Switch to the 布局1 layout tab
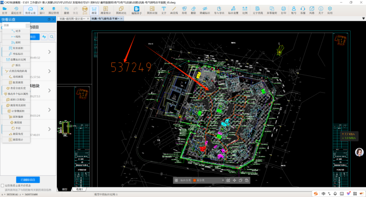The height and width of the screenshot is (197, 366). click(x=80, y=189)
